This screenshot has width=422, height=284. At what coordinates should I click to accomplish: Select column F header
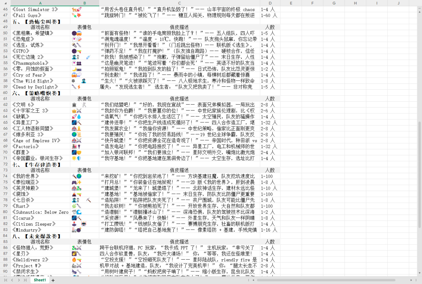[x=313, y=3]
